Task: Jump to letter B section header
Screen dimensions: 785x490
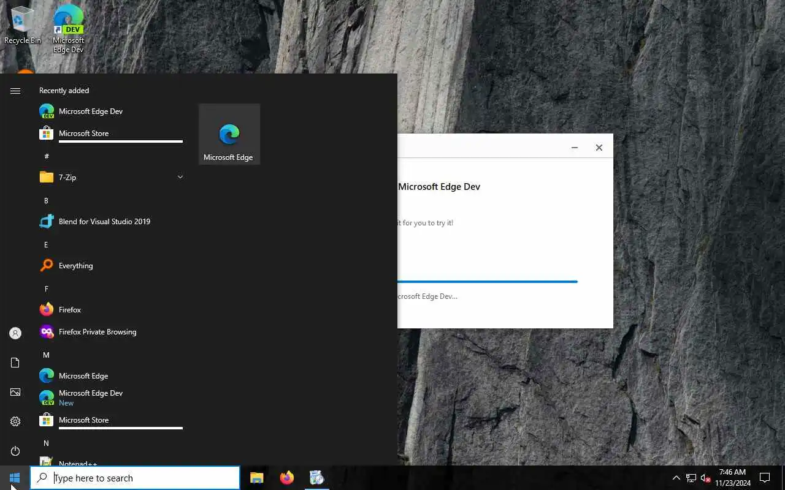Action: click(x=46, y=201)
